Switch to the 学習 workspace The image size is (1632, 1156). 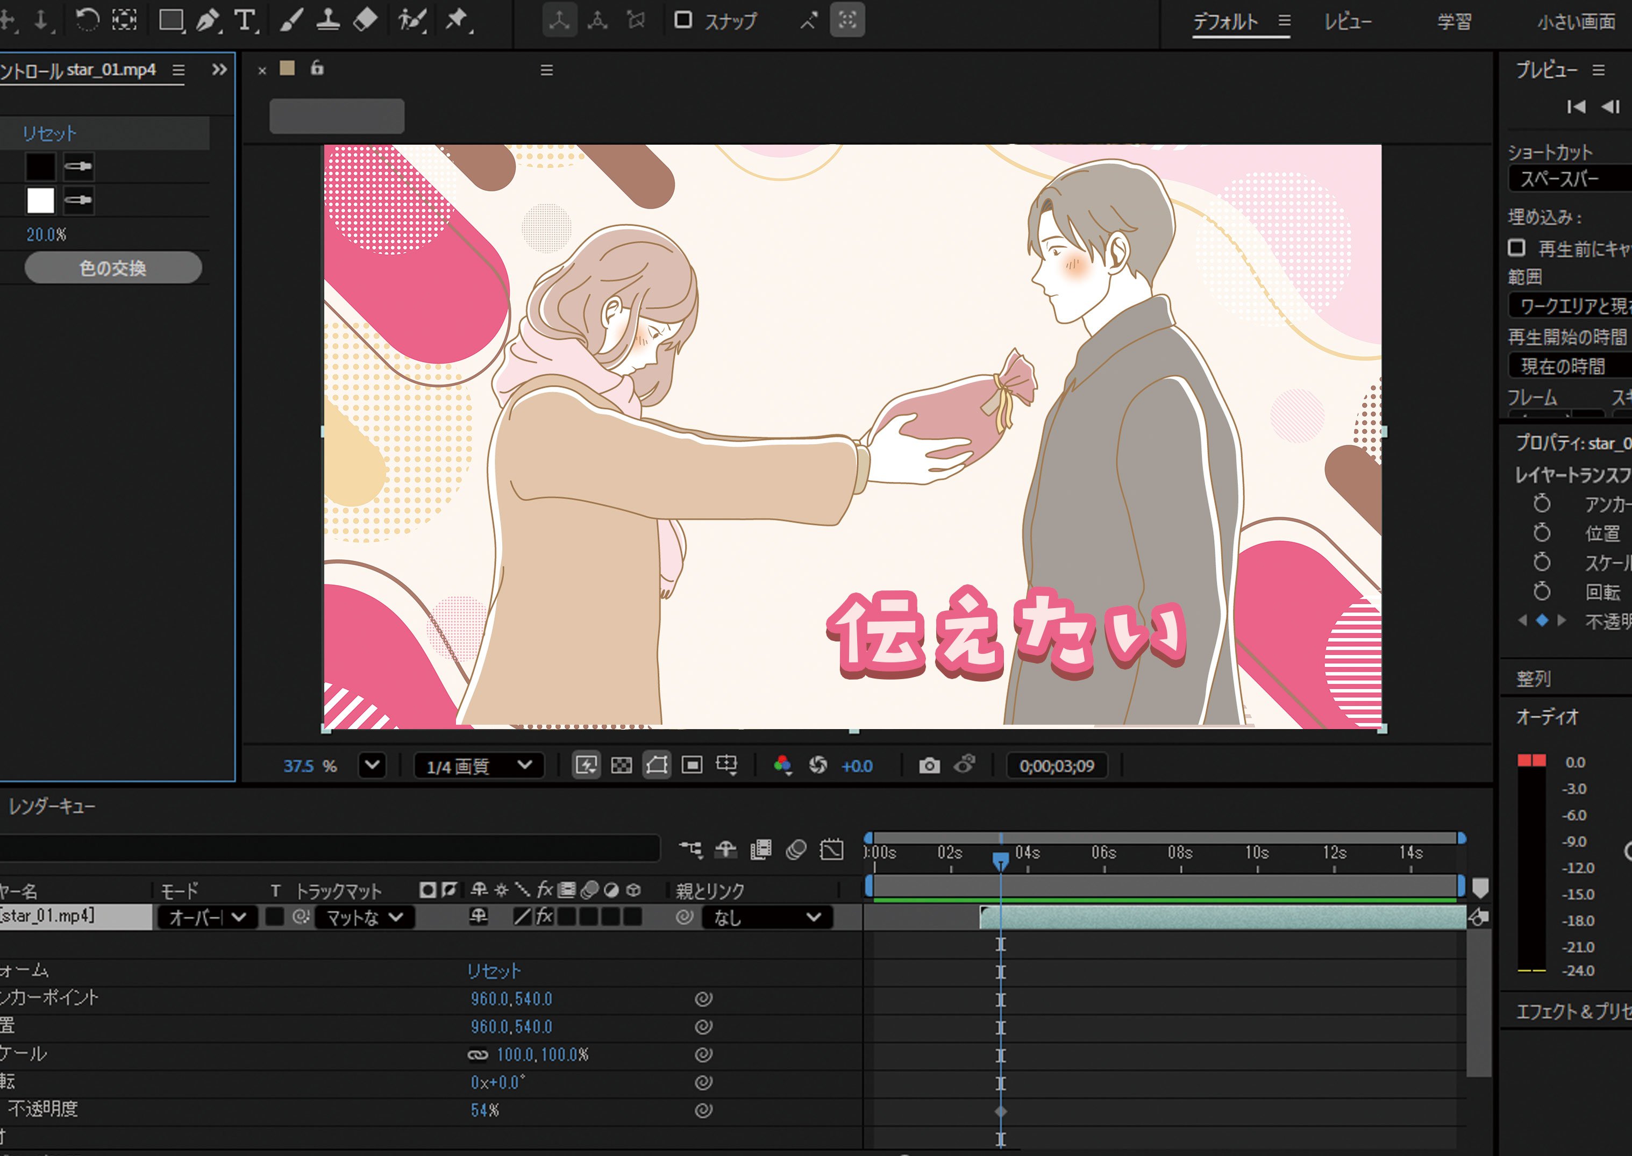point(1454,22)
